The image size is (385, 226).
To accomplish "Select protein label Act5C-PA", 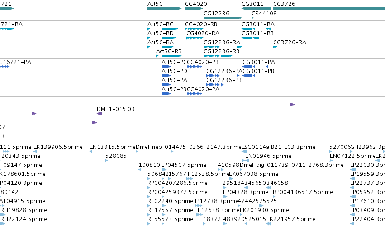I will (x=174, y=80).
